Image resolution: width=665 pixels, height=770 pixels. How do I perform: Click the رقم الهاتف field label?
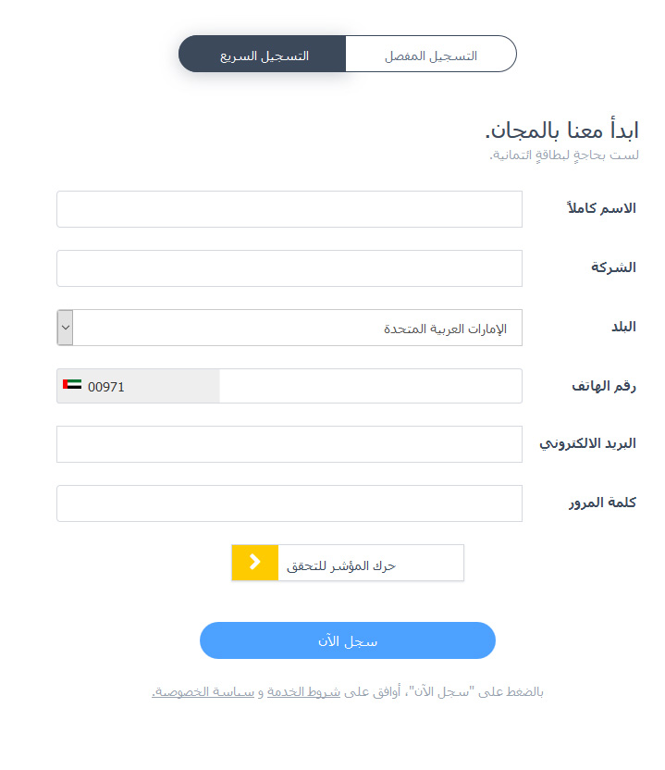602,386
